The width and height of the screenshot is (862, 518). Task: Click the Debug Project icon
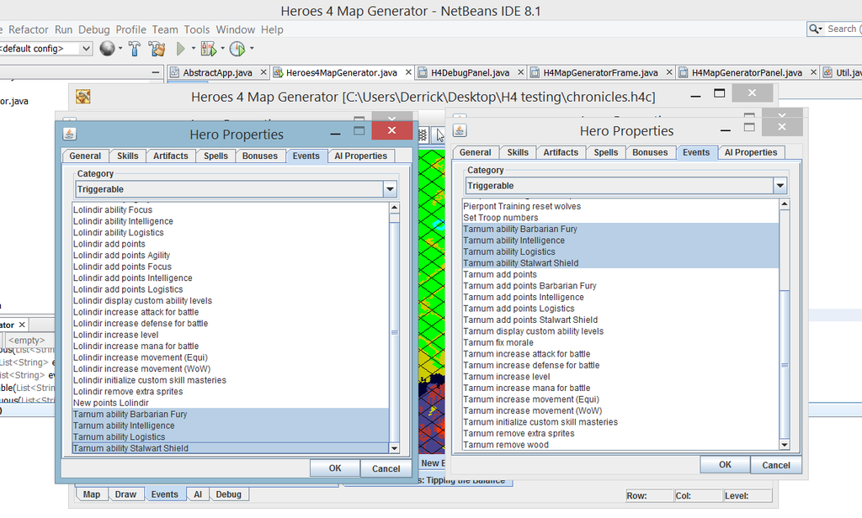209,49
